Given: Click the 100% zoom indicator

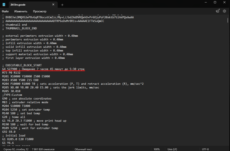Looking at the screenshot, I should (x=157, y=149).
